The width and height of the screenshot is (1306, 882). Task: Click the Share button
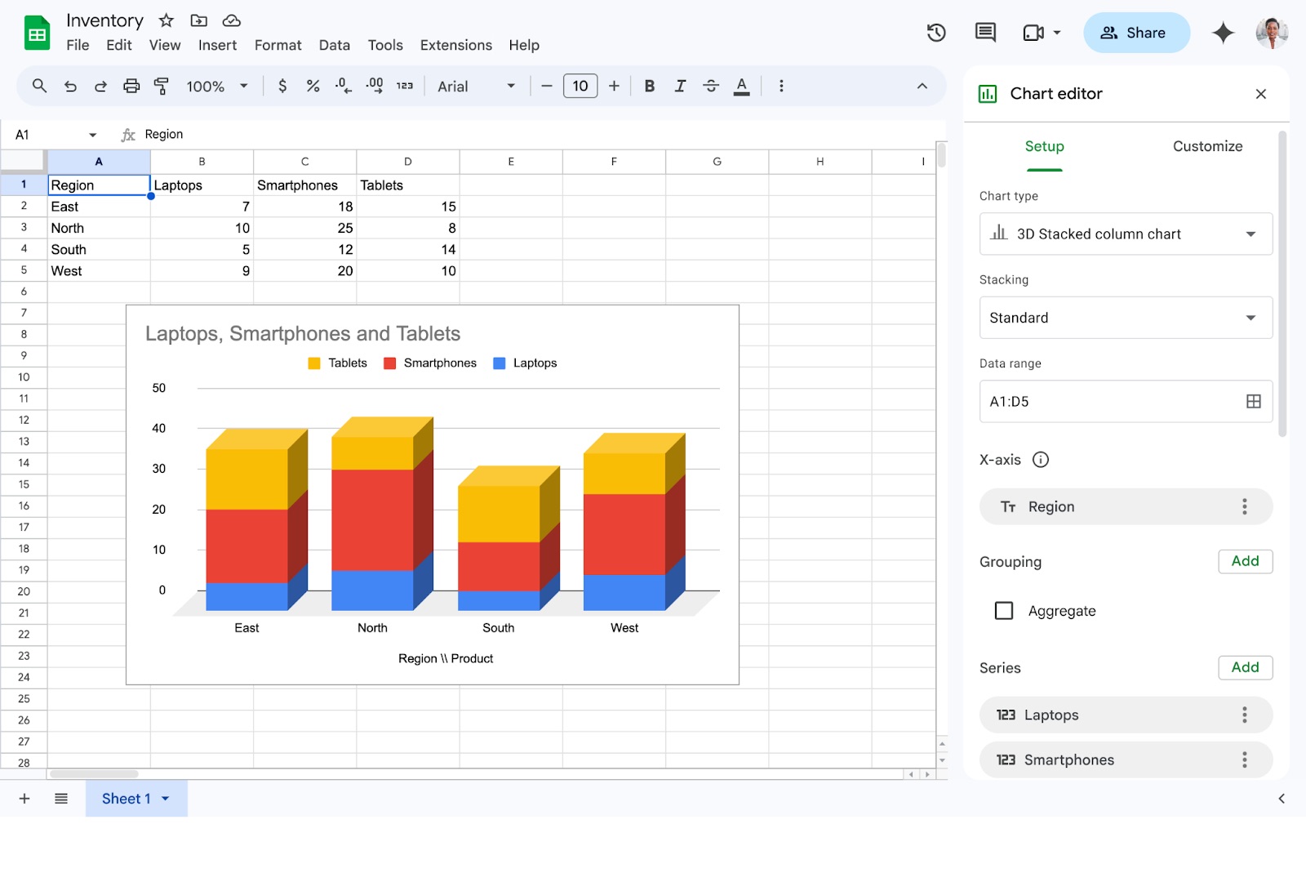tap(1136, 33)
